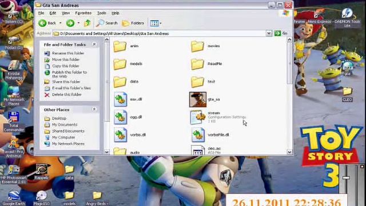Expand the Address bar dropdown
366x206 pixels.
[x=269, y=33]
